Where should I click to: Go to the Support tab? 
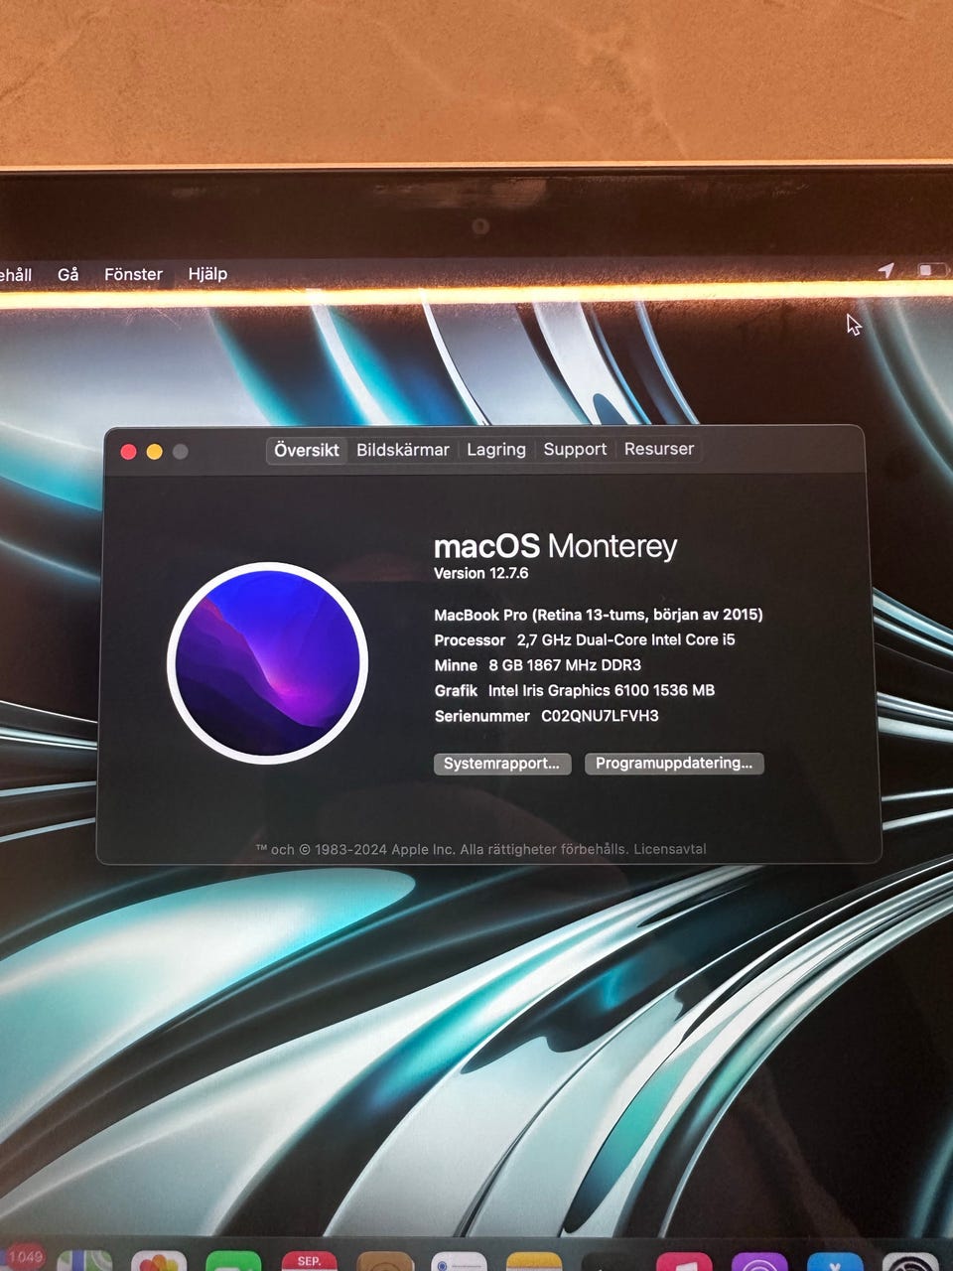[x=575, y=449]
